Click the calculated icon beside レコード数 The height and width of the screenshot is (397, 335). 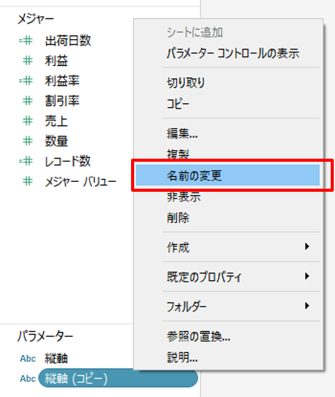pos(26,161)
